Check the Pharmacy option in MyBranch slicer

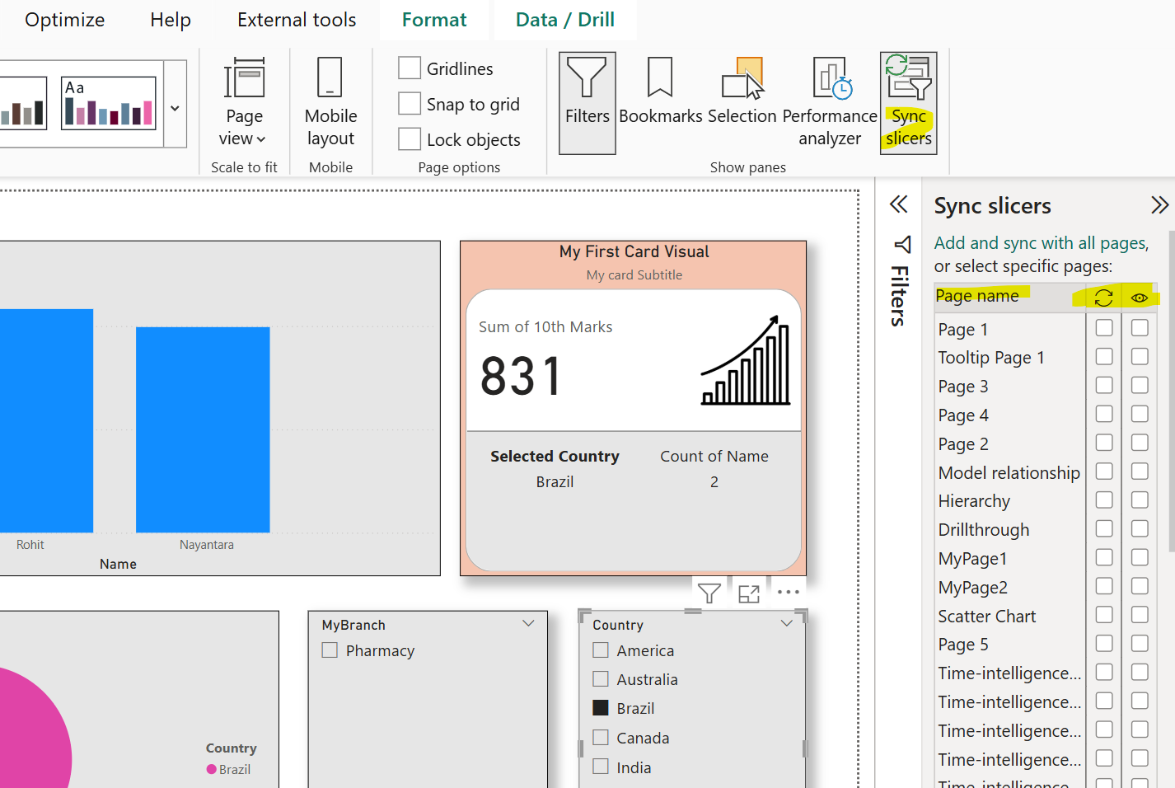[x=330, y=650]
